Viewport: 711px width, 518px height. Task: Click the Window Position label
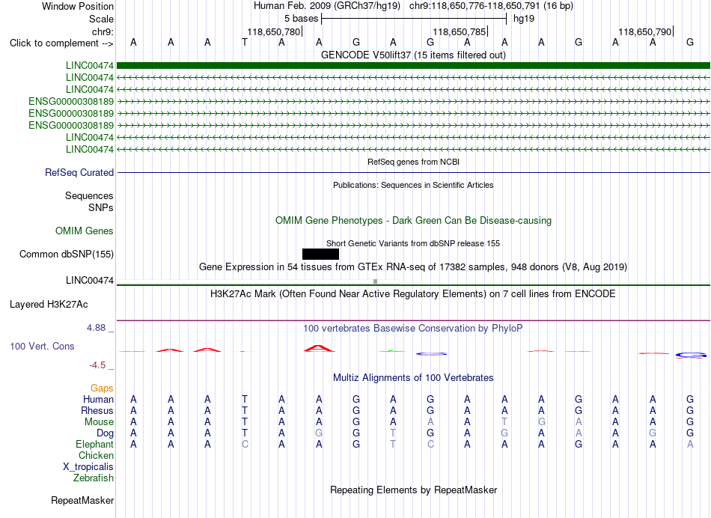point(78,6)
